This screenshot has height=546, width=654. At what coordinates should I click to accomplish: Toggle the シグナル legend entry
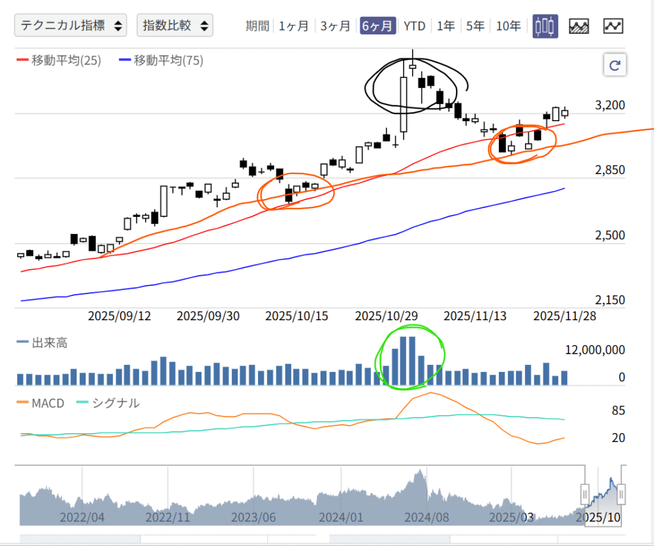[107, 403]
